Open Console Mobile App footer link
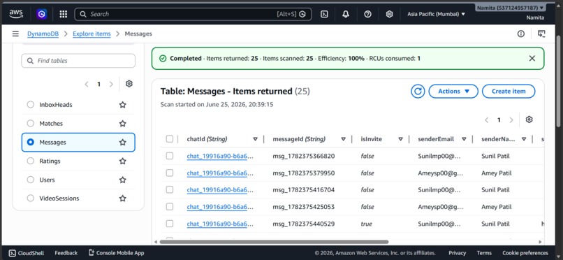Image resolution: width=563 pixels, height=260 pixels. coord(117,253)
